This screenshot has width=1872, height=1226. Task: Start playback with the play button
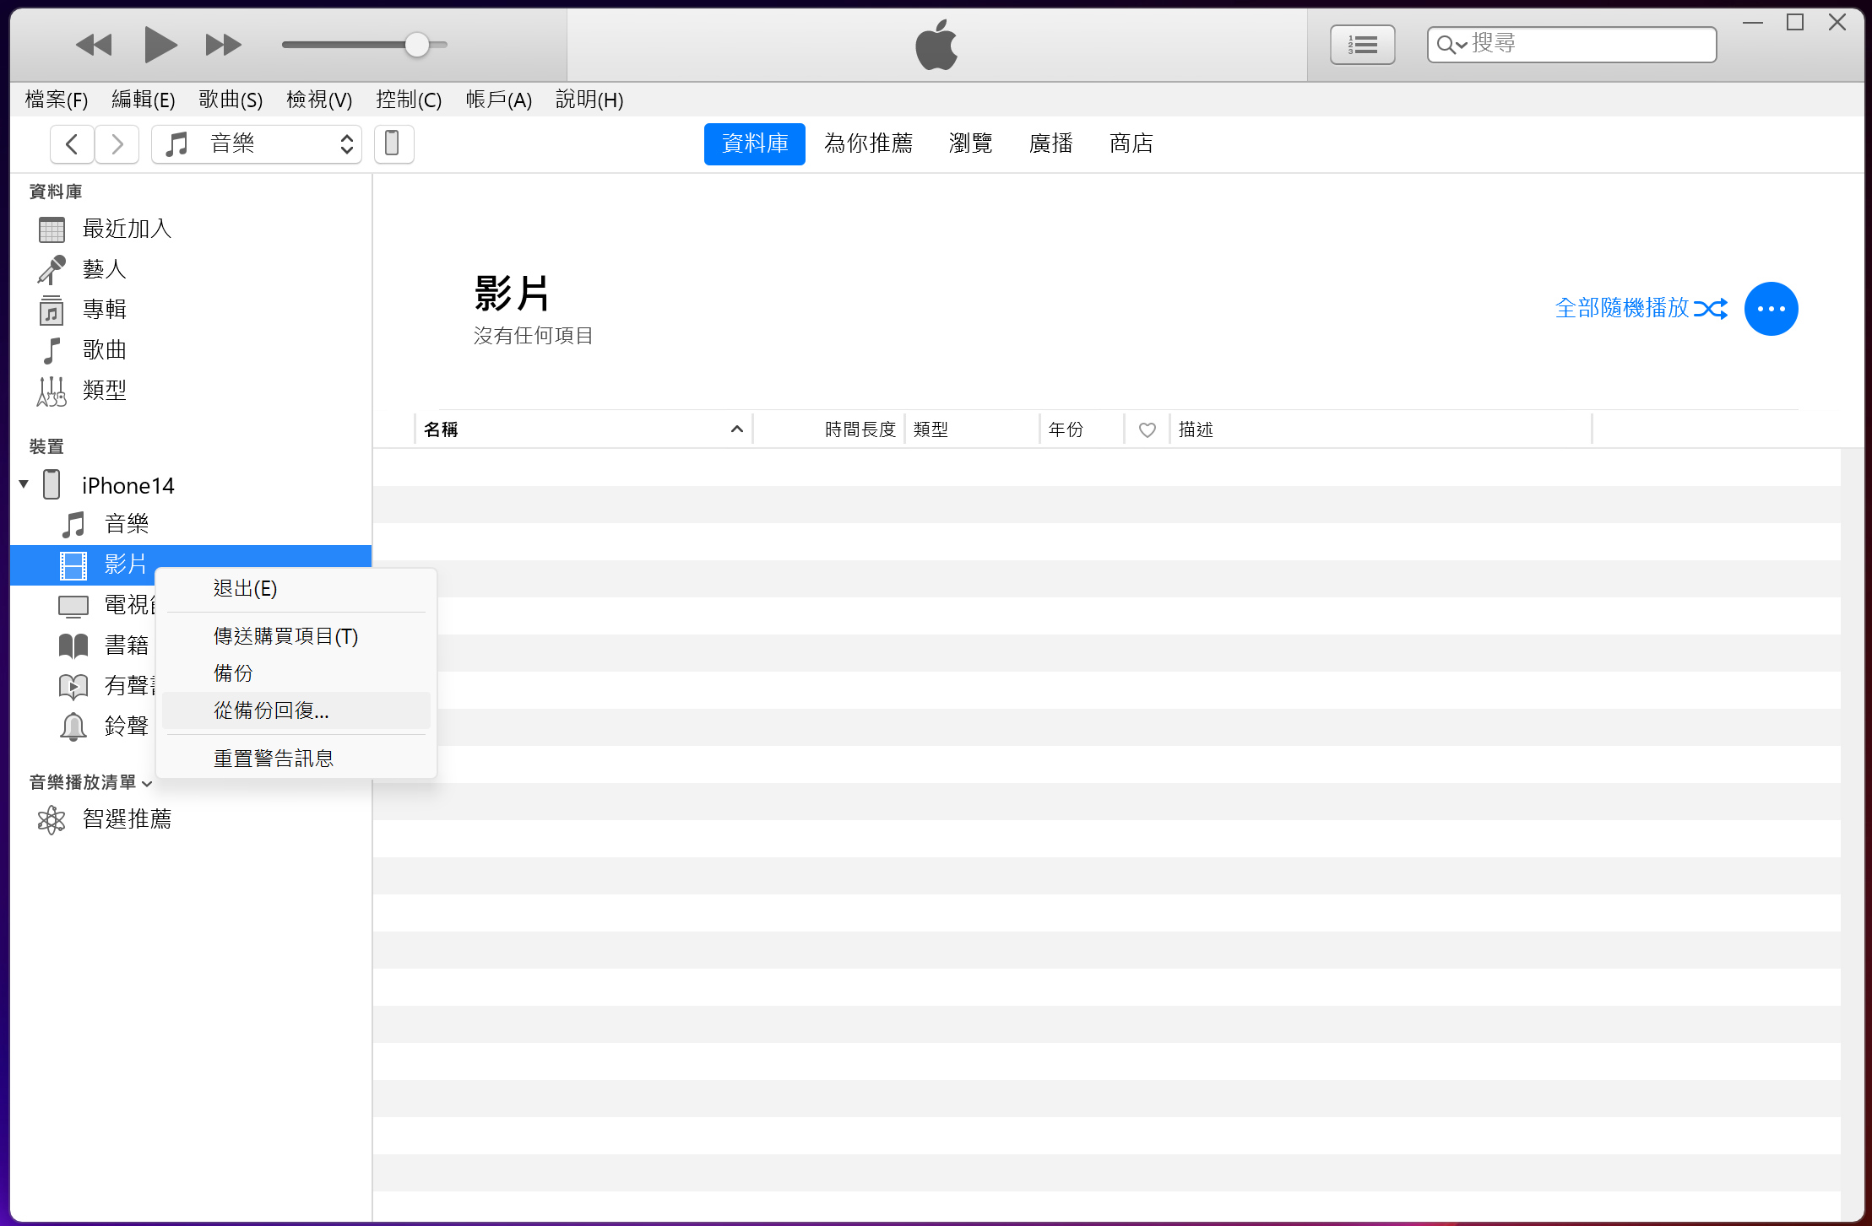coord(160,45)
